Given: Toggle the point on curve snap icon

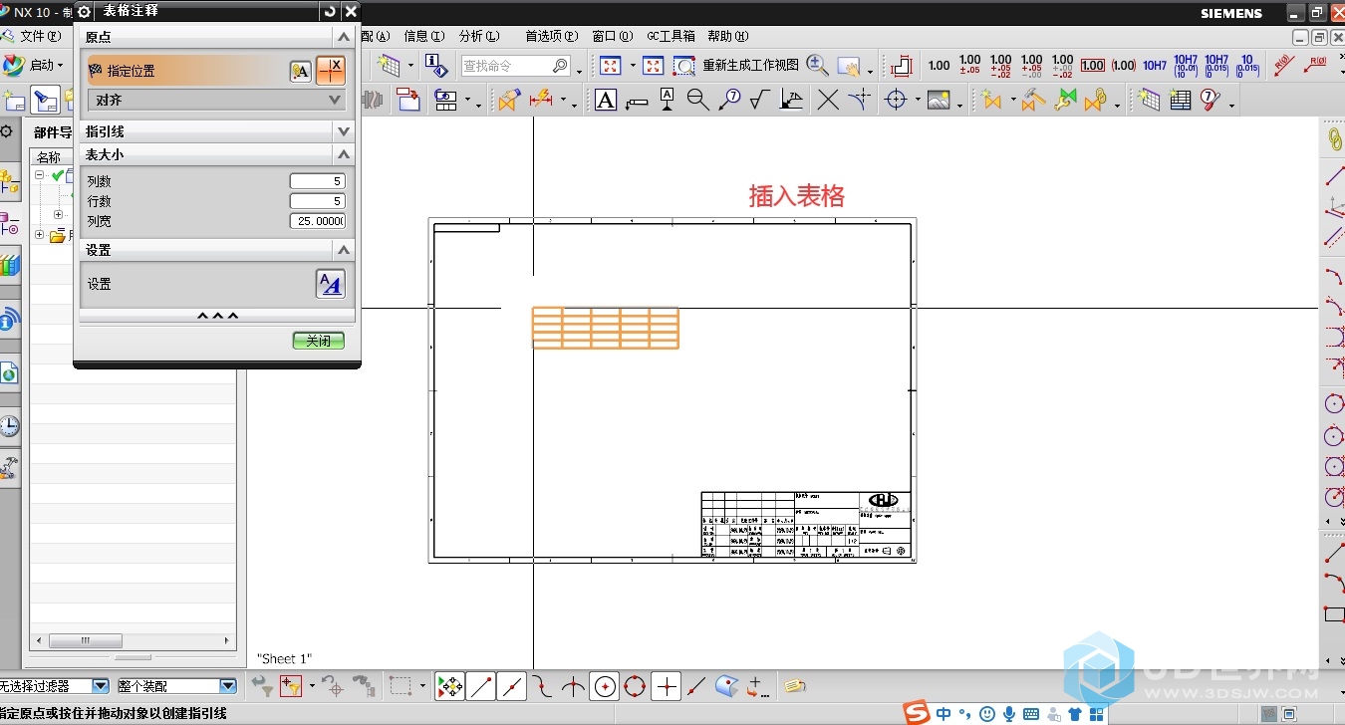Looking at the screenshot, I should click(x=697, y=686).
